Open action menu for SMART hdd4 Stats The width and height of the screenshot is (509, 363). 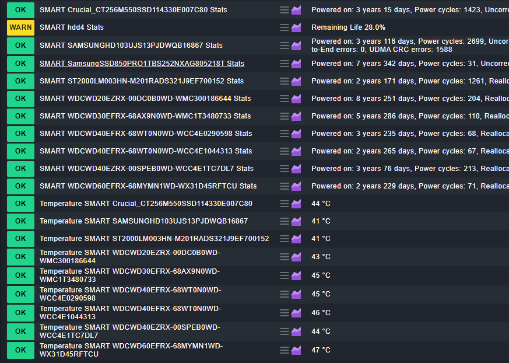(x=285, y=27)
